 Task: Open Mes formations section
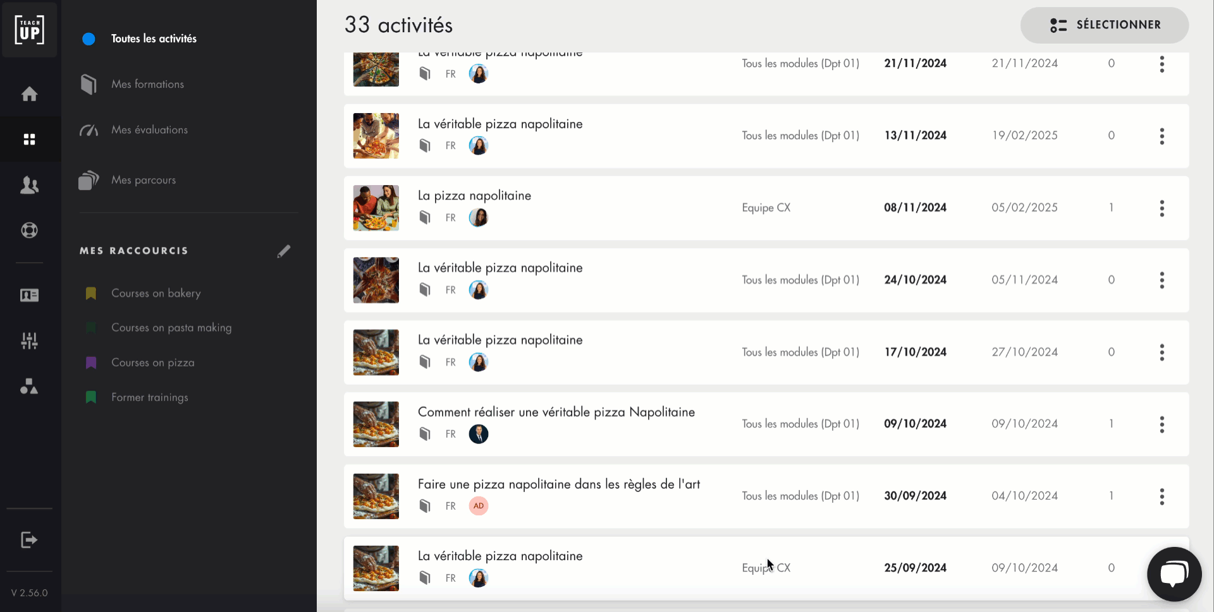click(x=147, y=84)
